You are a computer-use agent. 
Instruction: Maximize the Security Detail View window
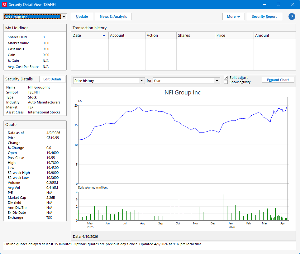[x=279, y=4]
